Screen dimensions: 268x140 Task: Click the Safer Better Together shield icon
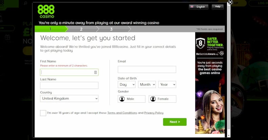pyautogui.click(x=200, y=43)
